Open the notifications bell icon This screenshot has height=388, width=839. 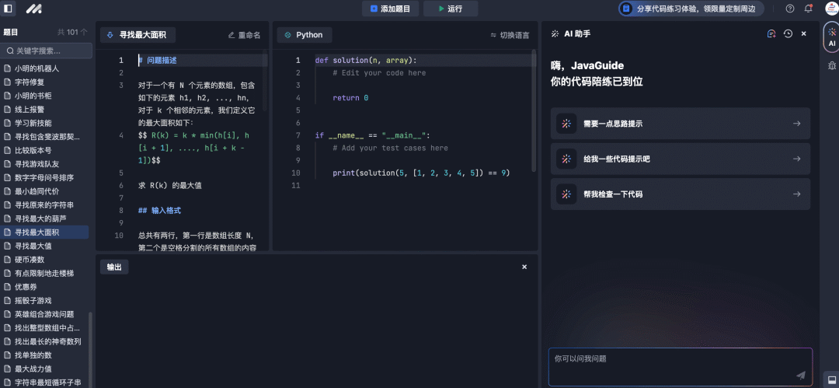pyautogui.click(x=808, y=9)
